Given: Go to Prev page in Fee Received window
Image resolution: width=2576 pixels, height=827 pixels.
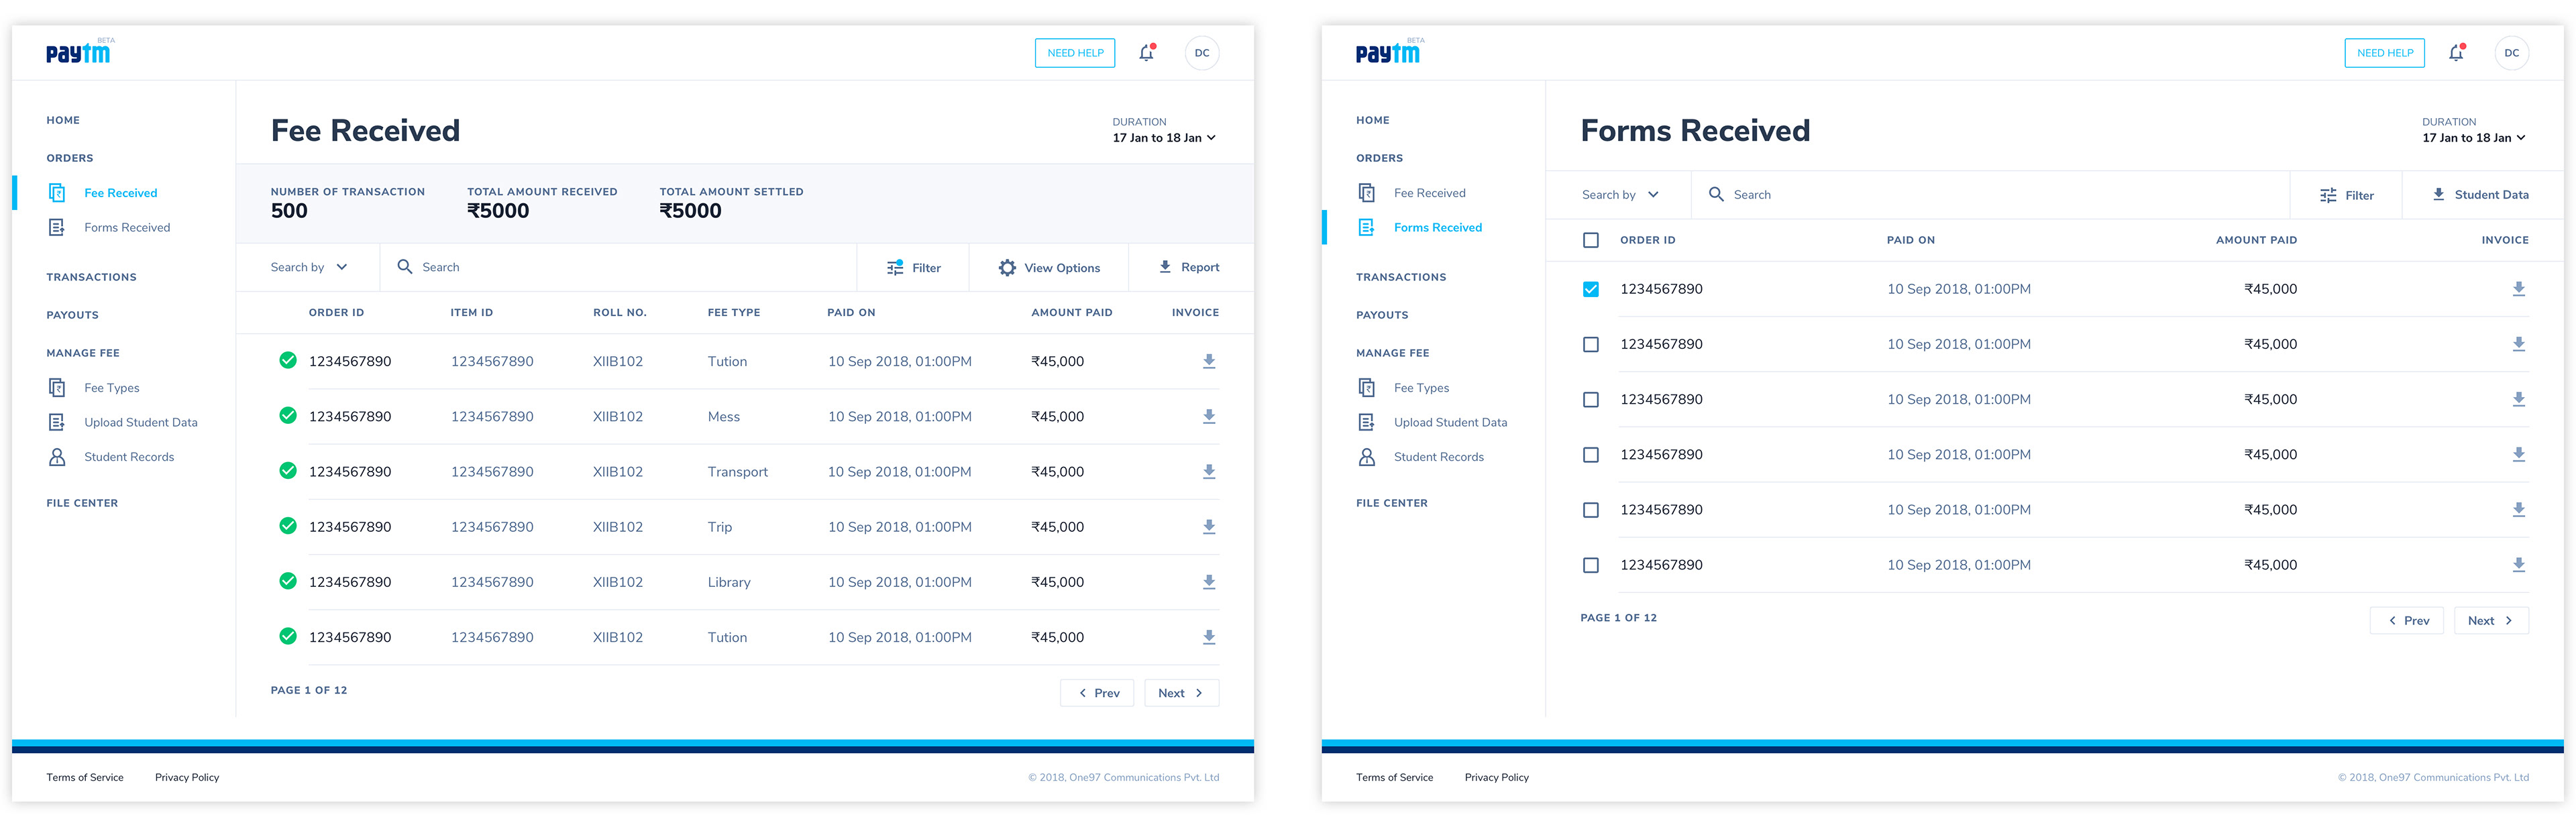Looking at the screenshot, I should click(x=1097, y=693).
